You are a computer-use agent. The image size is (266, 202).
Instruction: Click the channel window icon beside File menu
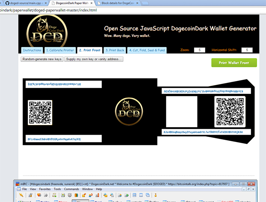pos(19,189)
